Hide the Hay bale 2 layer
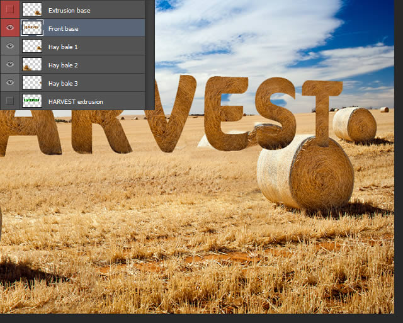The width and height of the screenshot is (403, 323). click(10, 64)
